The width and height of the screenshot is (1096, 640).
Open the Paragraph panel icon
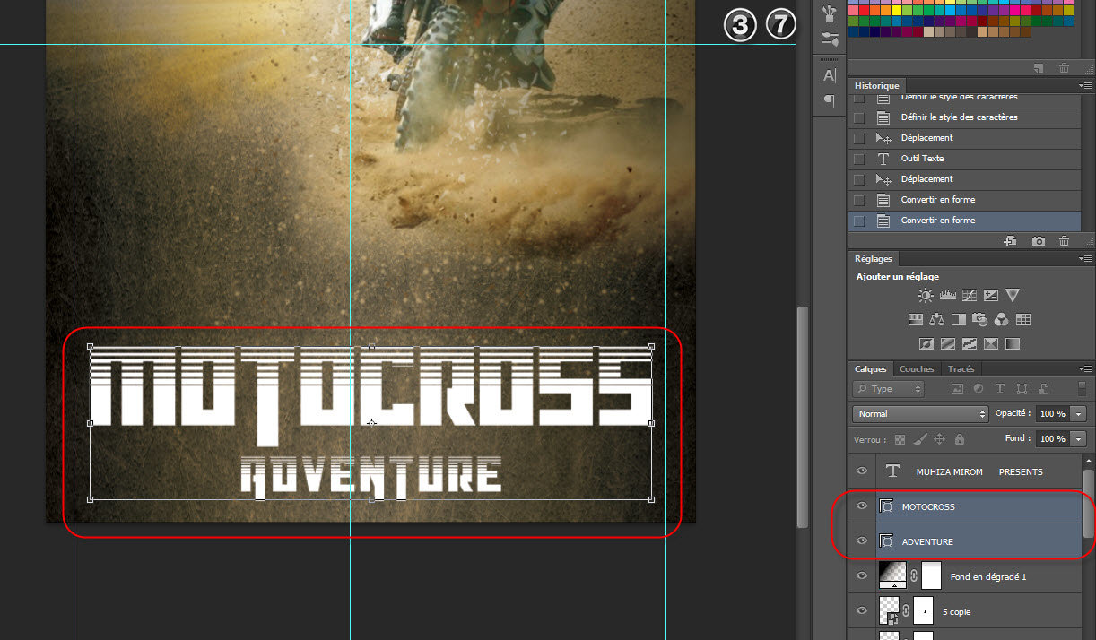(x=830, y=100)
